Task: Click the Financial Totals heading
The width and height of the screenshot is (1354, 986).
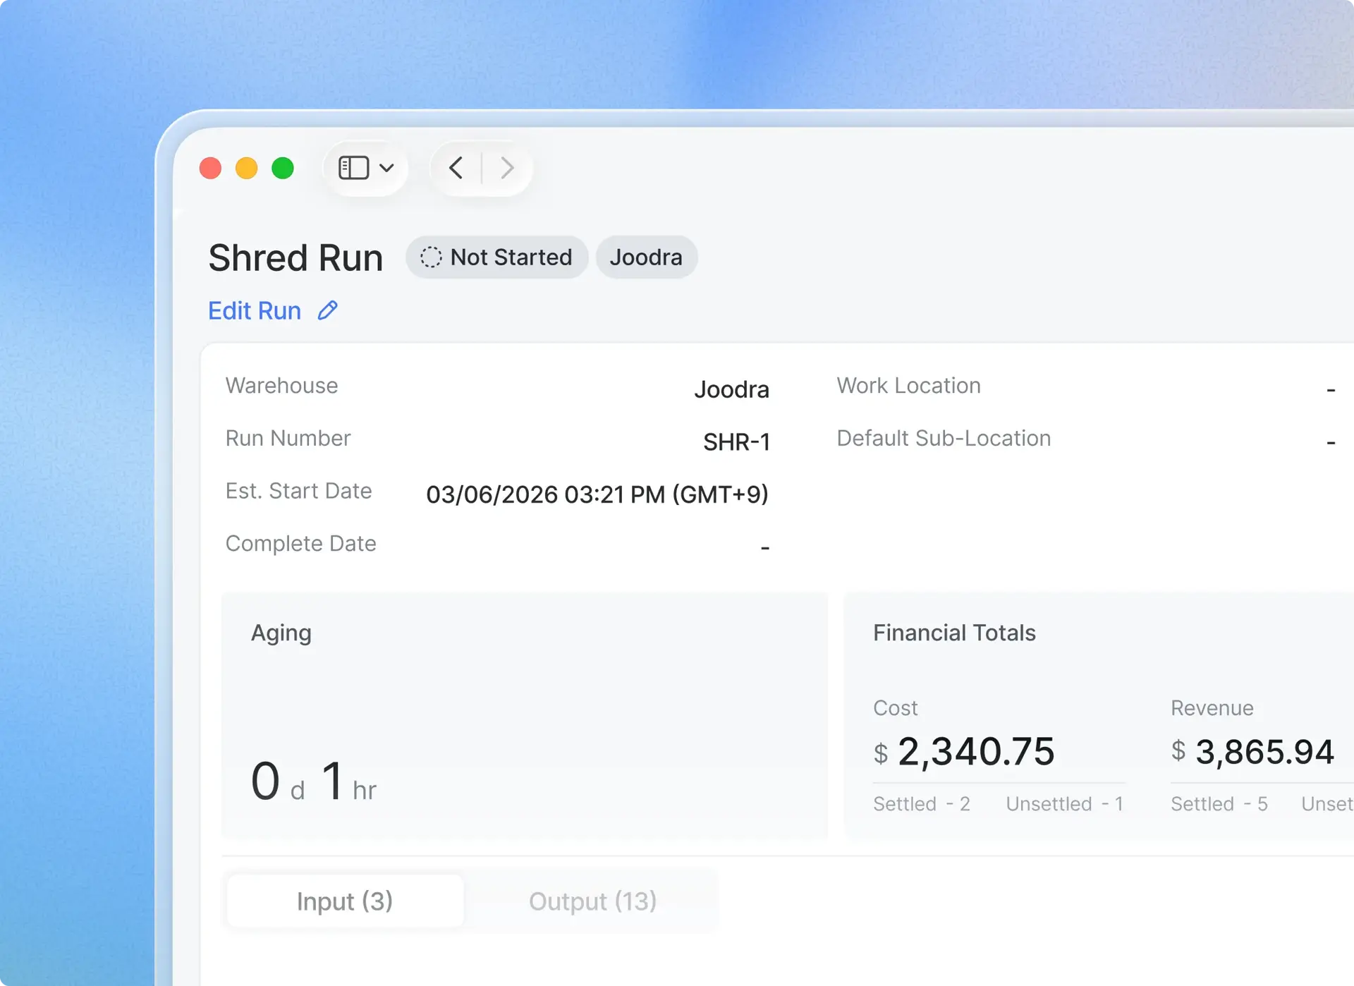Action: coord(954,633)
